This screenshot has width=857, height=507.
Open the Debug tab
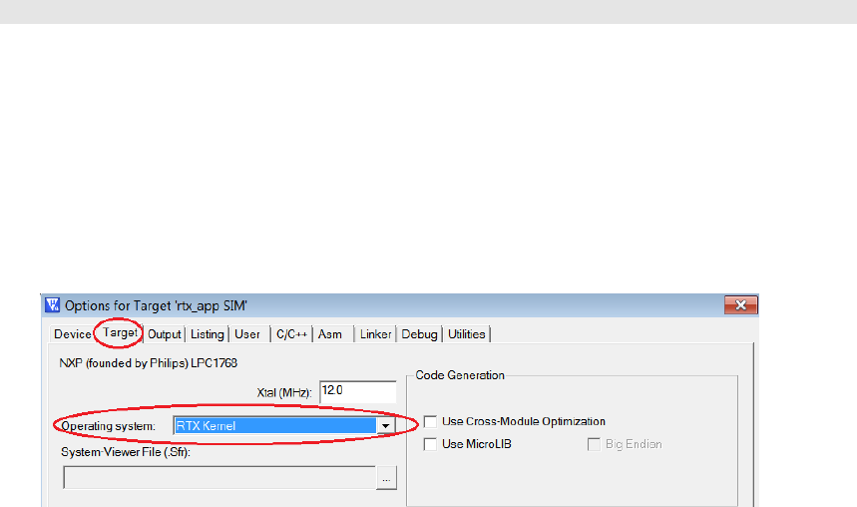419,334
